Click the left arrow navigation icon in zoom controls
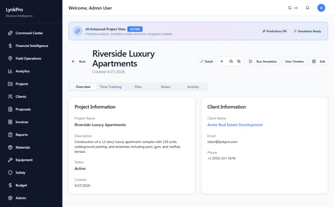The height and width of the screenshot is (207, 334). [x=222, y=62]
